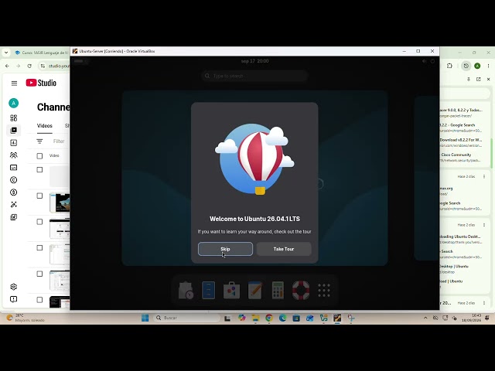Open the first 'Hace 2 días' group options menu
The height and width of the screenshot is (371, 495).
pyautogui.click(x=484, y=176)
